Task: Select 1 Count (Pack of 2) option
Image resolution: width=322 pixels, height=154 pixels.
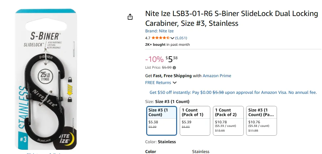Action: point(228,121)
